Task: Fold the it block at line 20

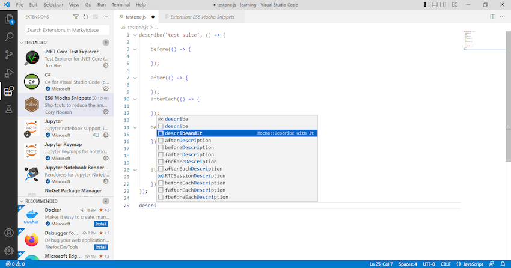Action: point(135,170)
